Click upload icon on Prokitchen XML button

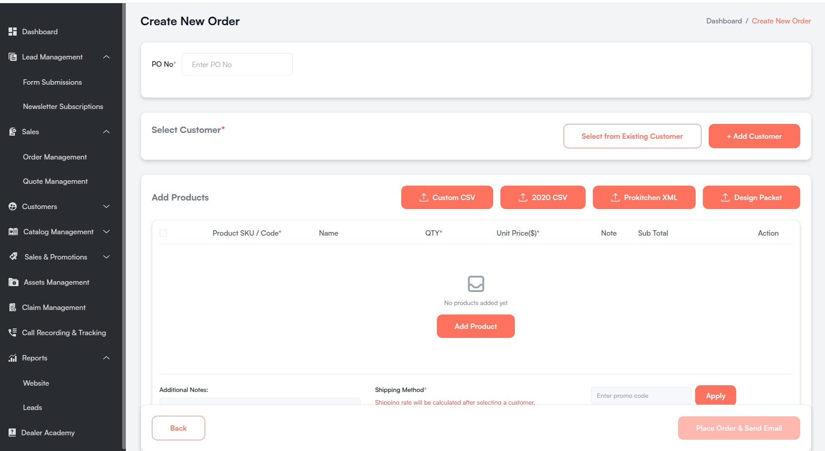pyautogui.click(x=615, y=197)
